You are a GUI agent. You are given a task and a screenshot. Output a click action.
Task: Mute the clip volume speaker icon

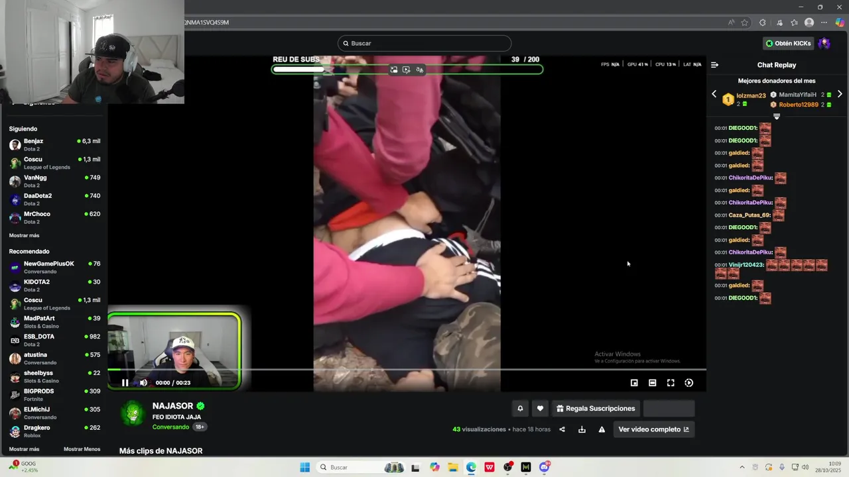click(143, 382)
